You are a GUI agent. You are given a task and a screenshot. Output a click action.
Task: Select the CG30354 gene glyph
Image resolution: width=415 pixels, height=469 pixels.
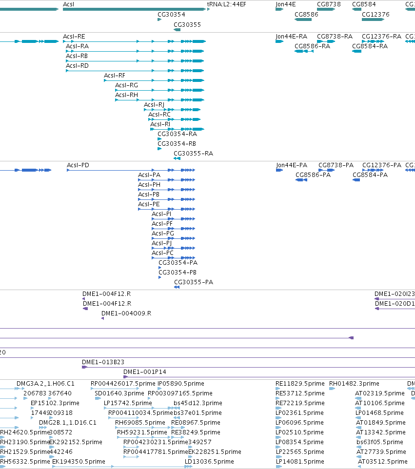click(x=159, y=20)
